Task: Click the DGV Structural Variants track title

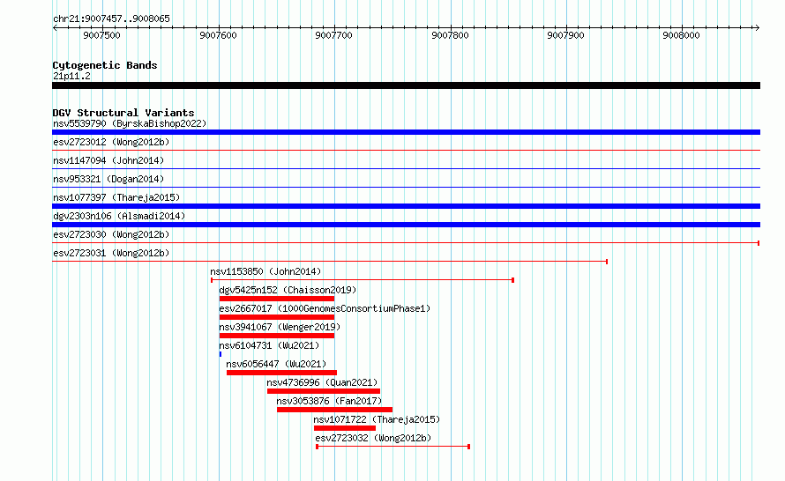Action: [123, 113]
